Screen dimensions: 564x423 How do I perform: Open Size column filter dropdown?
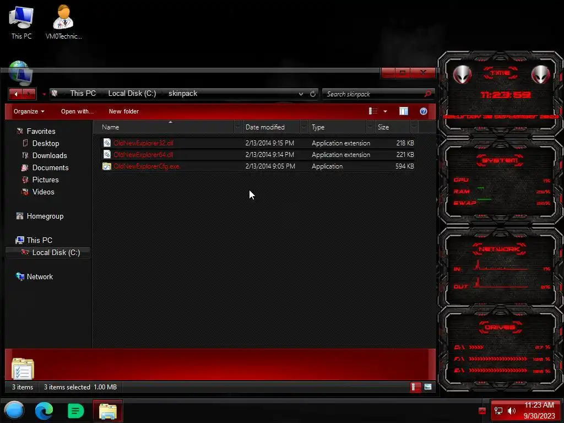click(x=414, y=127)
